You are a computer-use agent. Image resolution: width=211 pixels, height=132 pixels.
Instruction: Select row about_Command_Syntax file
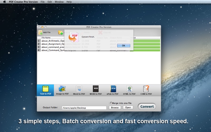point(99,50)
